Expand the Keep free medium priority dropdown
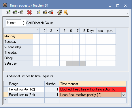132x108 pixels. point(124,95)
